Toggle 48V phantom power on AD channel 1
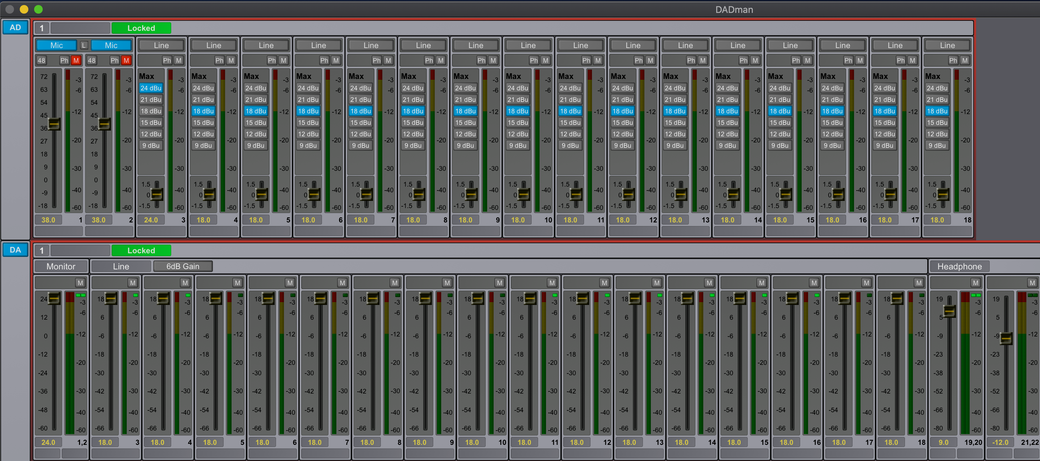 (41, 61)
